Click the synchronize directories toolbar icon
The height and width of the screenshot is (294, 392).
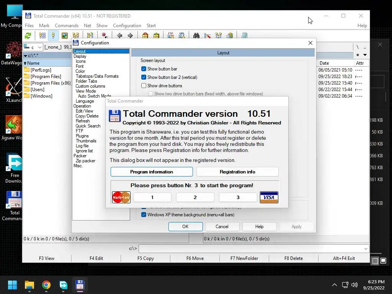(219, 36)
